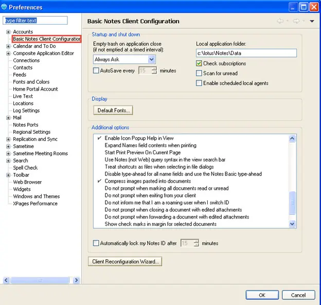Toggle Enable Icon Popup Help in View
The width and height of the screenshot is (321, 305).
point(139,138)
